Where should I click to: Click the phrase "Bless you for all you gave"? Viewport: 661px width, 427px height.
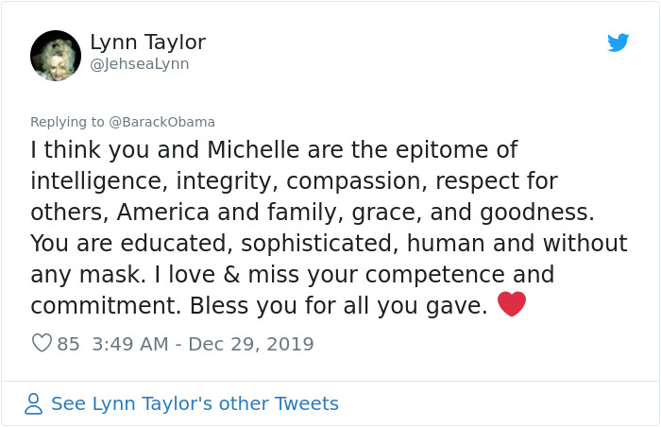click(338, 306)
